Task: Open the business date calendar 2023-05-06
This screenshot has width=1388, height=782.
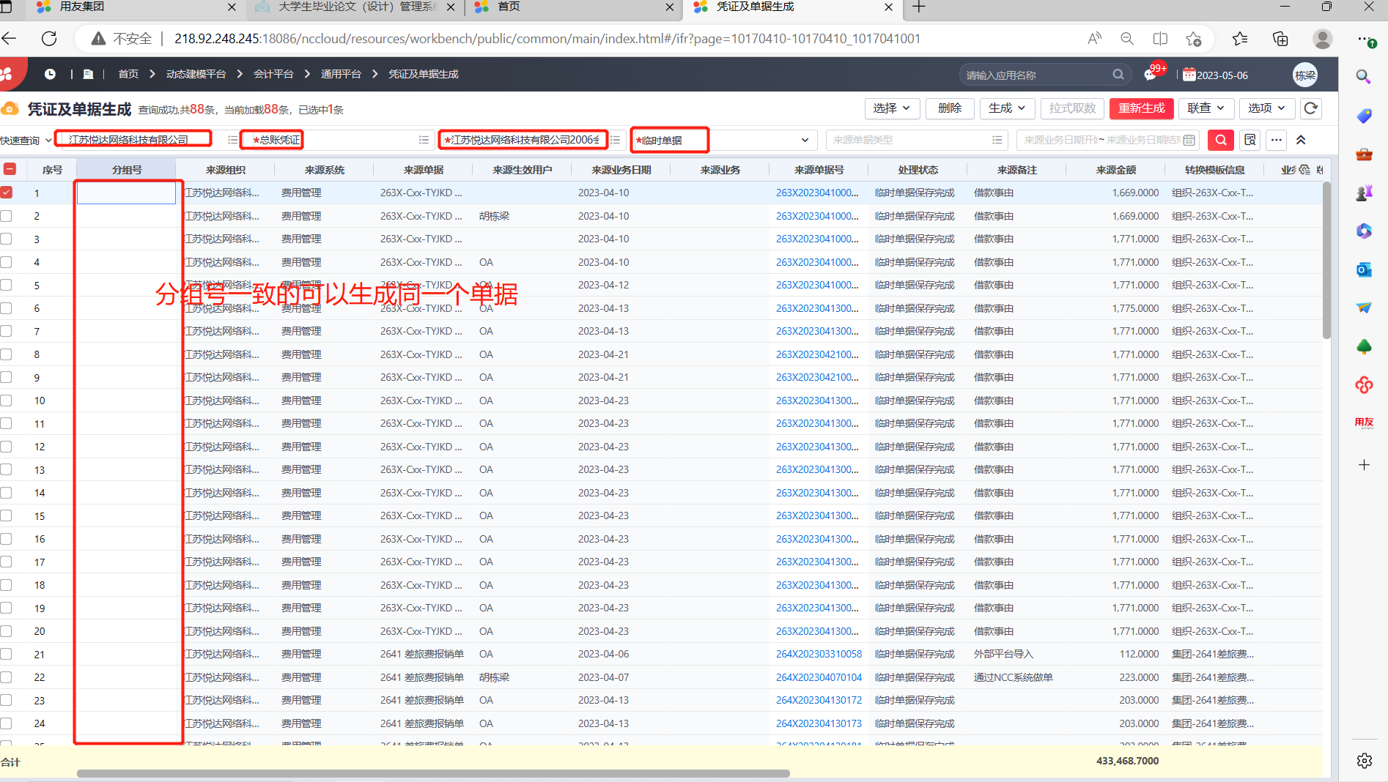Action: click(x=1215, y=75)
